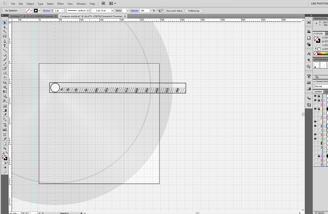Select the Eyedropper tool
This screenshot has height=214, width=328.
5,115
